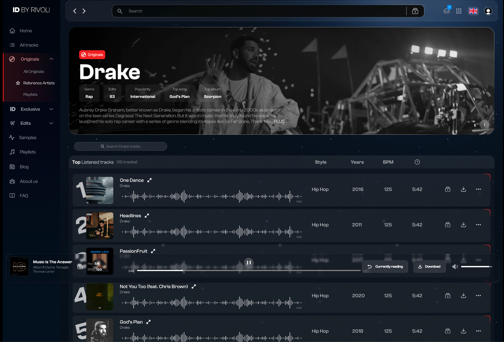Collapse the Originals sidebar section
The width and height of the screenshot is (504, 342).
click(51, 59)
